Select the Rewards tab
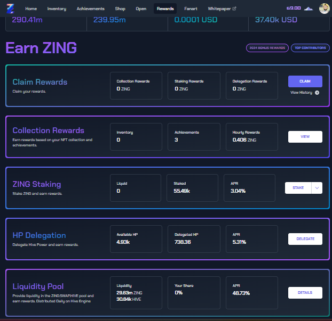This screenshot has width=332, height=321. (165, 9)
